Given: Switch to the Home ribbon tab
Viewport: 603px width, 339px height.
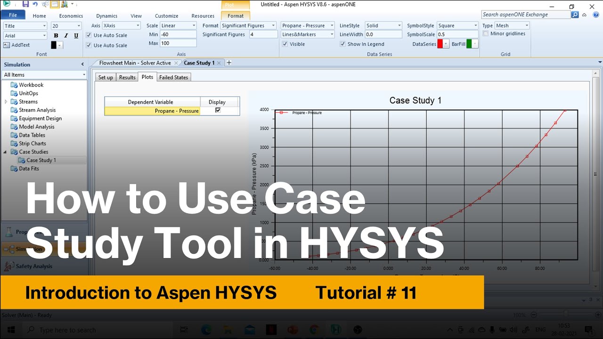Looking at the screenshot, I should coord(39,16).
